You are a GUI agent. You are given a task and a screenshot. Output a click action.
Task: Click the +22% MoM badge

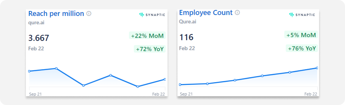coord(147,36)
